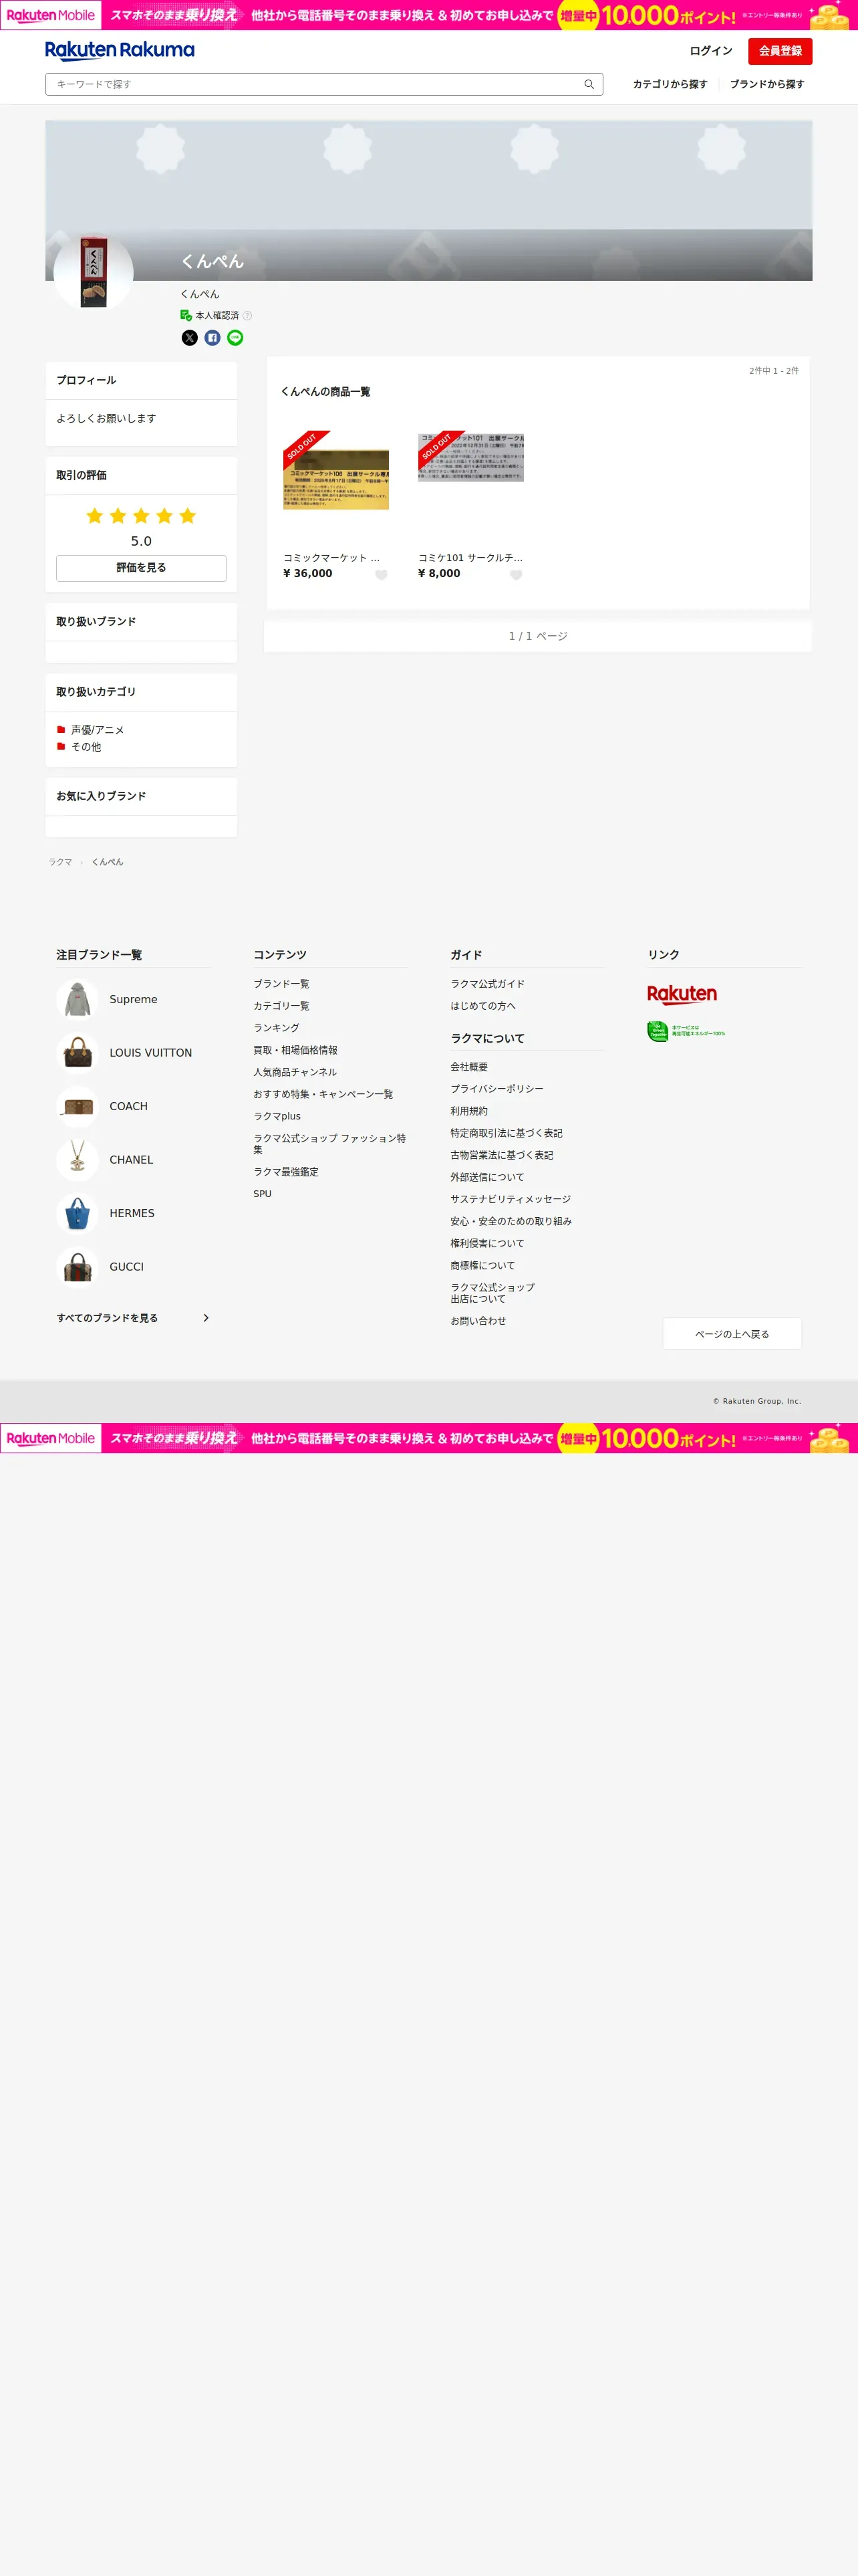Viewport: 858px width, 2576px height.
Task: Open はじめての方へ link
Action: [x=482, y=1006]
